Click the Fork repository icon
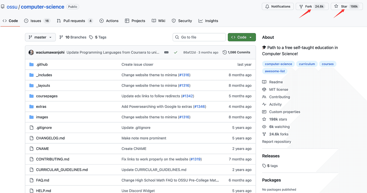 [301, 6]
